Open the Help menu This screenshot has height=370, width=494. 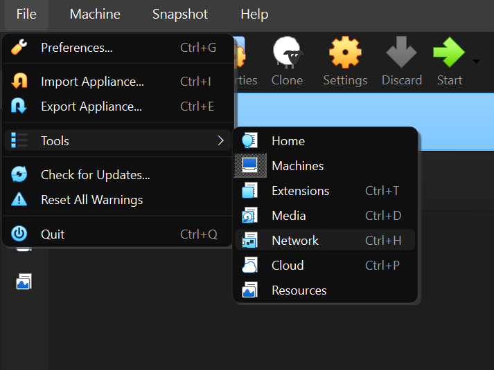[x=254, y=14]
